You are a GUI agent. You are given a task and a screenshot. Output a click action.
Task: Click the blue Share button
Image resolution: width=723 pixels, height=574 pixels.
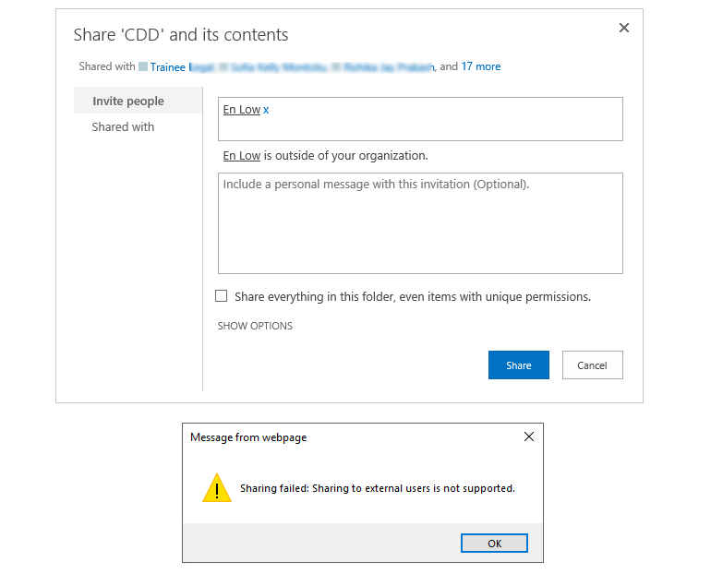pos(519,365)
